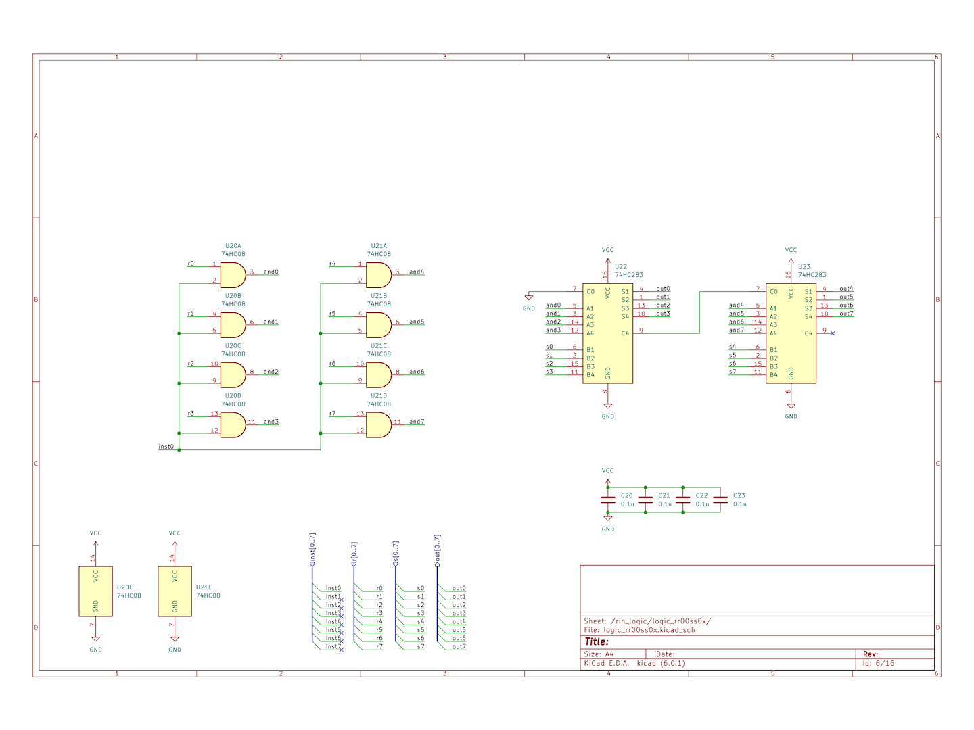Click the Sheet path text in title block

coord(647,620)
